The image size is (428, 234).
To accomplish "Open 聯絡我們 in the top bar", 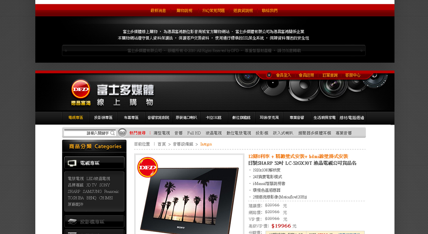I will (x=270, y=11).
